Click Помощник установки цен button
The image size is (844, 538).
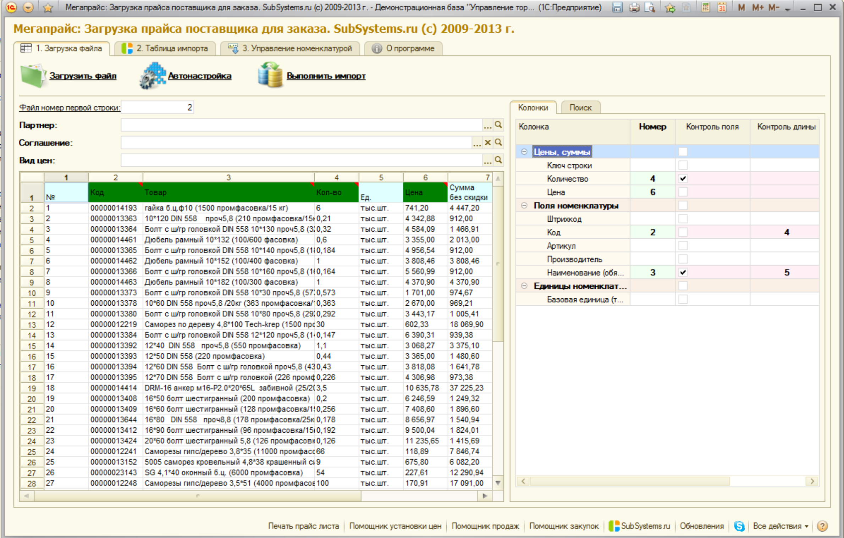coord(395,526)
